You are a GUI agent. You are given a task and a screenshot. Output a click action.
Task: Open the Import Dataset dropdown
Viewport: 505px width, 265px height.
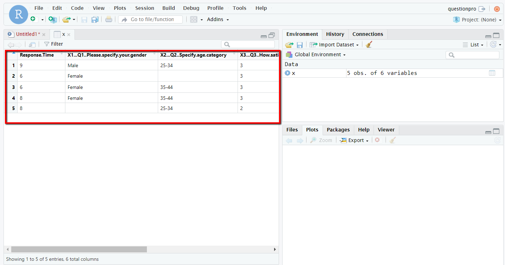tap(334, 45)
